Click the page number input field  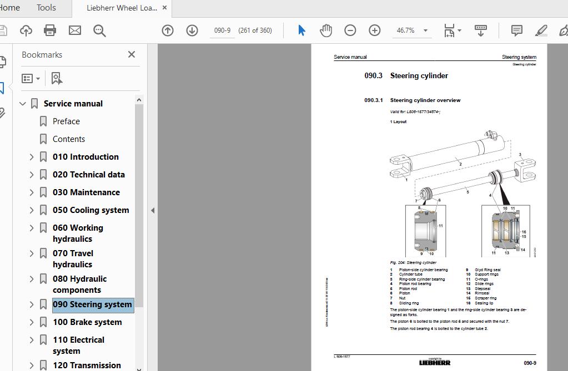pyautogui.click(x=222, y=31)
